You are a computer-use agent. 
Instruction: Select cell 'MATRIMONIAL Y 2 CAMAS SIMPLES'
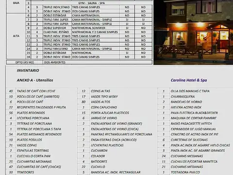click(x=96, y=32)
